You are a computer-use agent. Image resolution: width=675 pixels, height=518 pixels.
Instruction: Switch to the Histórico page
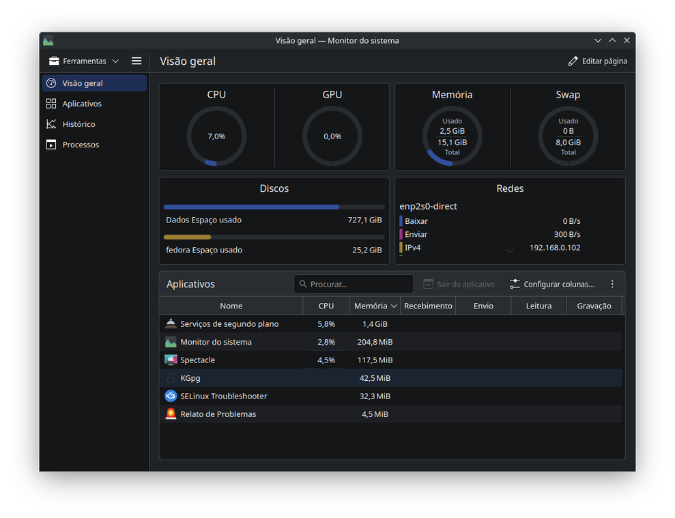point(94,124)
